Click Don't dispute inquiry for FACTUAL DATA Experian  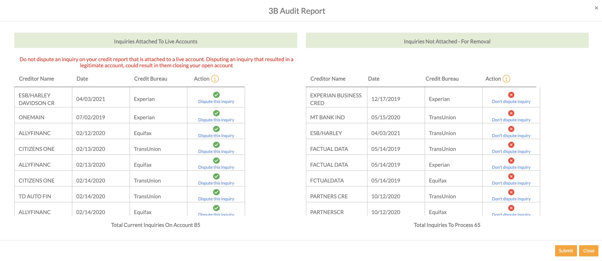click(511, 167)
